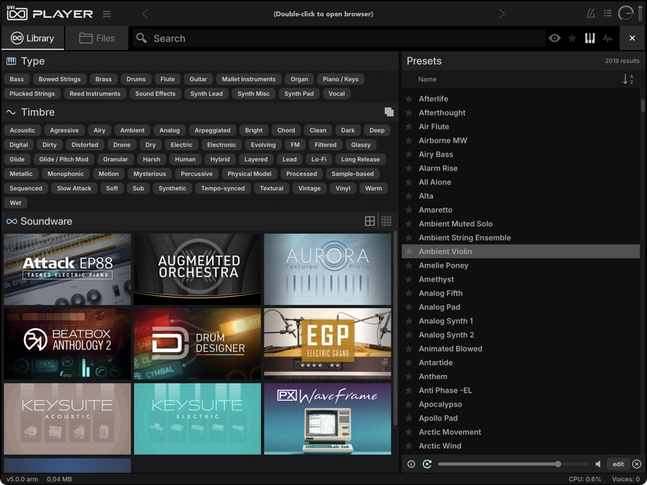Switch to the Library tab

point(32,38)
